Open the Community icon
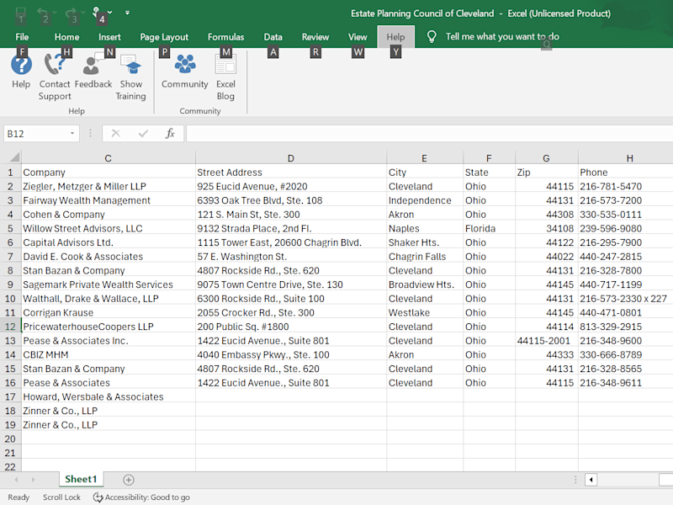The height and width of the screenshot is (505, 673). pos(184,64)
